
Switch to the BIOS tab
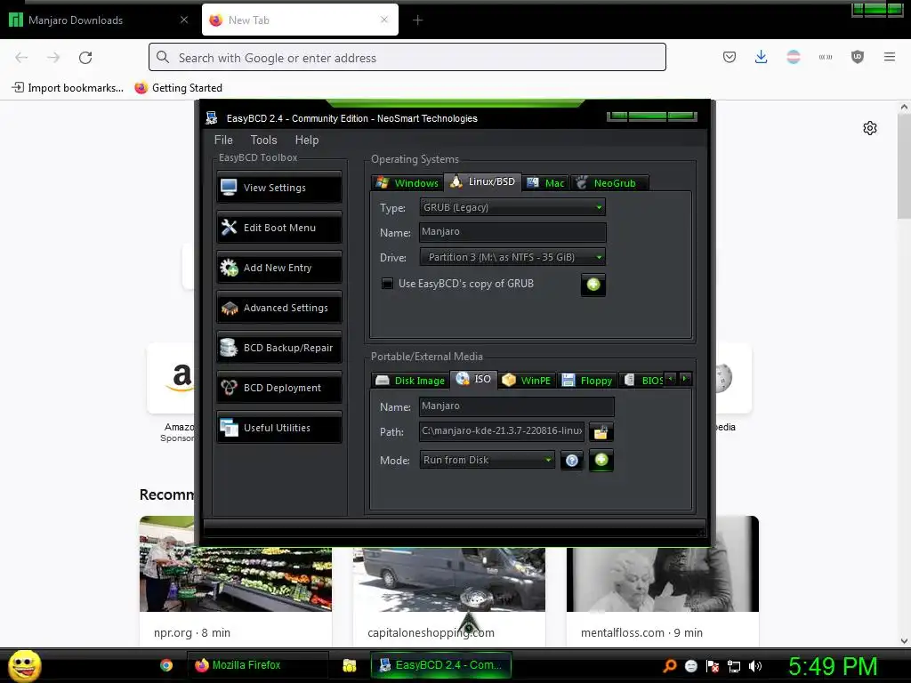coord(642,381)
